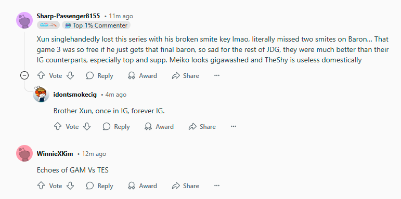
Task: Give an award to WinnieXKim's comment
Action: 143,185
